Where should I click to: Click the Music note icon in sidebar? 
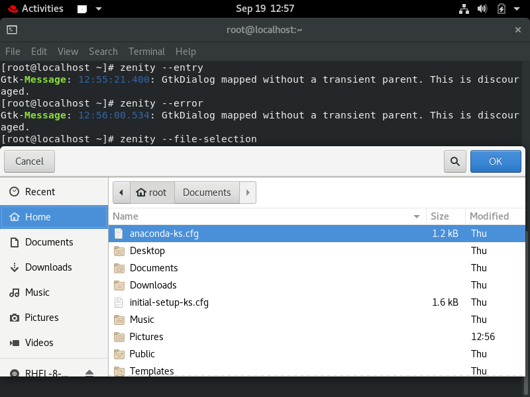(x=14, y=292)
